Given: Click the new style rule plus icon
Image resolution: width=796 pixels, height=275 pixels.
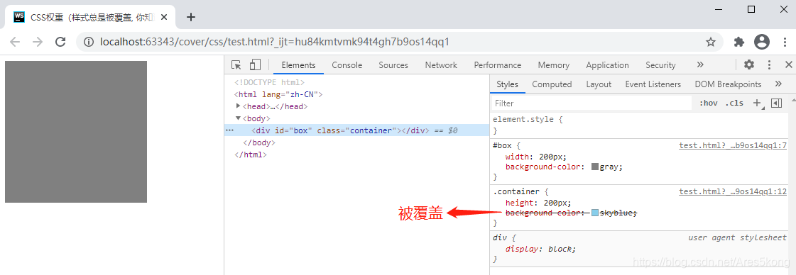Looking at the screenshot, I should pyautogui.click(x=757, y=103).
